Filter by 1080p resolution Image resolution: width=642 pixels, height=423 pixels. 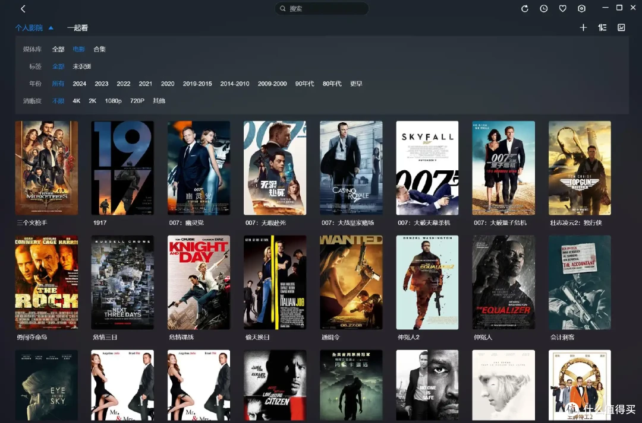113,100
